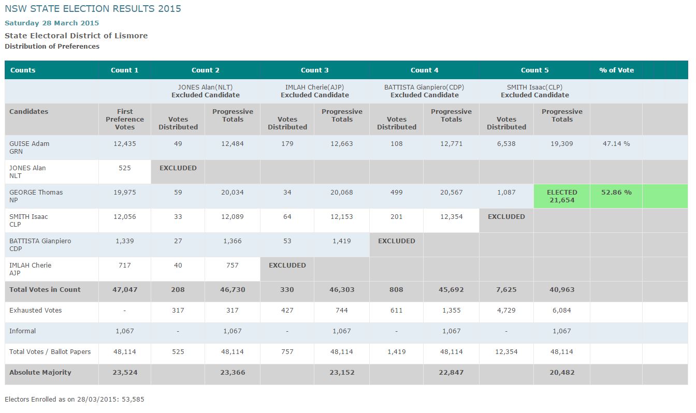Click the green ELECTED 21,654 cell
This screenshot has width=696, height=413.
pyautogui.click(x=561, y=196)
